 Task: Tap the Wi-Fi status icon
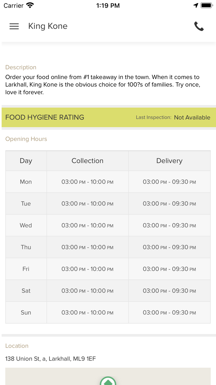(30, 6)
